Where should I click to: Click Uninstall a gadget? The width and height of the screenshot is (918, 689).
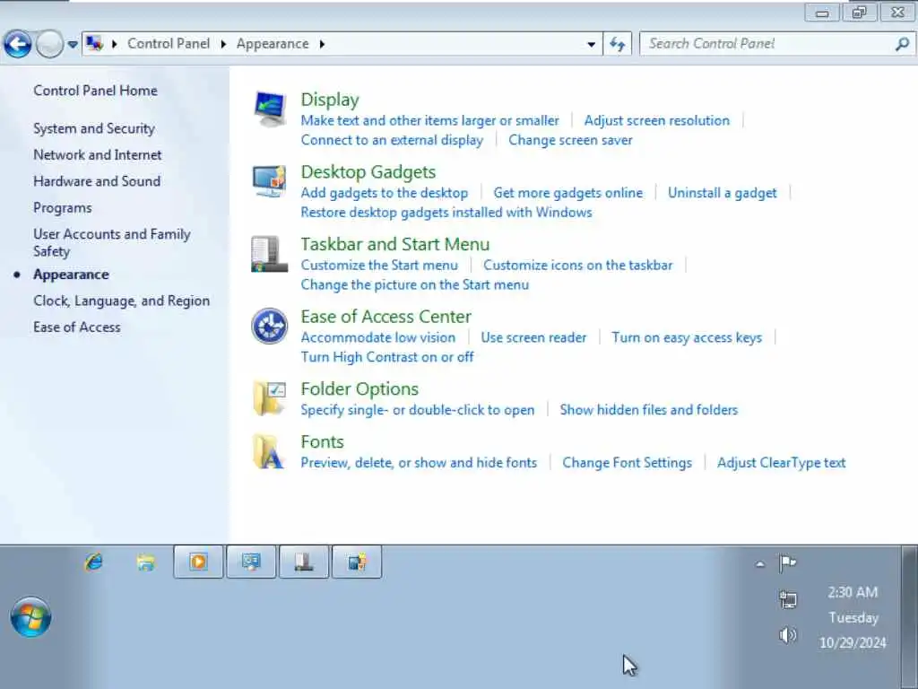[x=722, y=193]
